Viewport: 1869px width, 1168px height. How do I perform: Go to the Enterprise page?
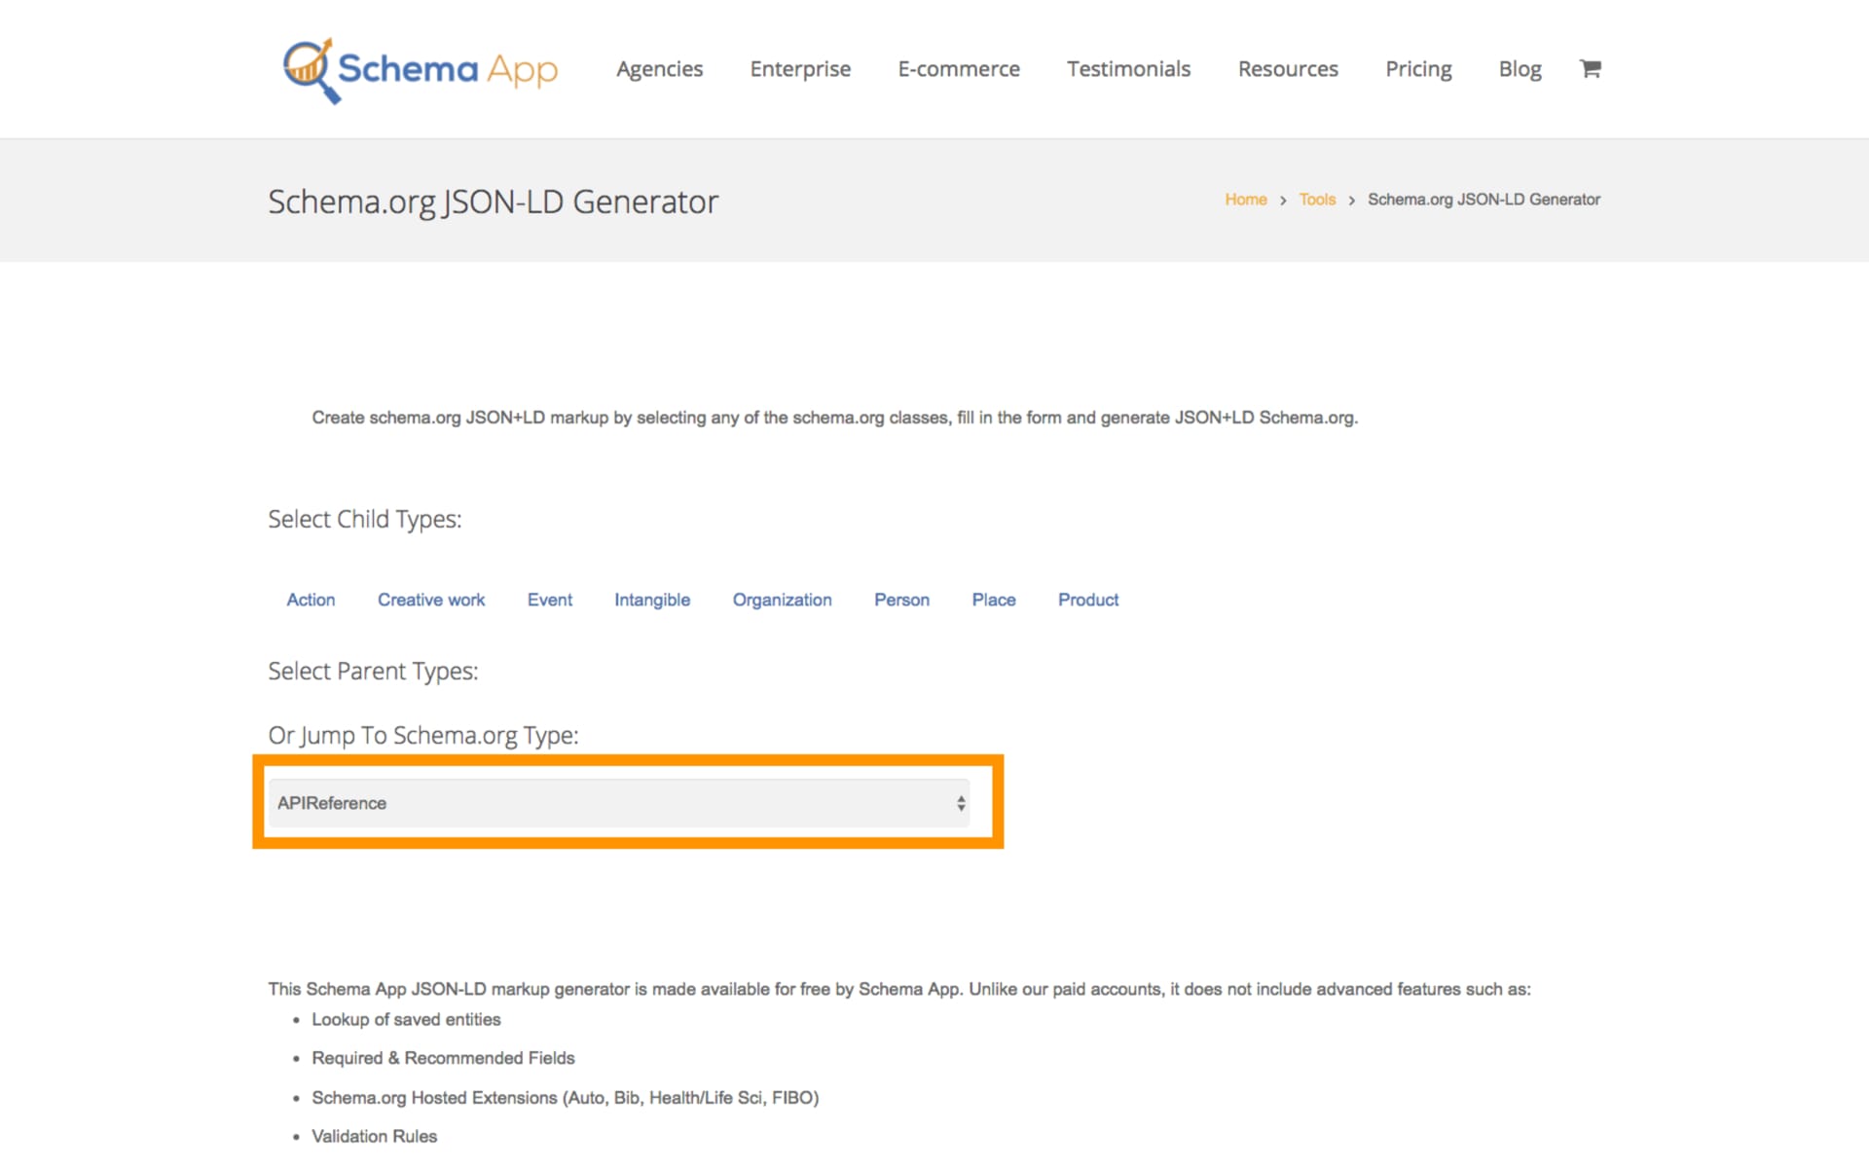(800, 69)
